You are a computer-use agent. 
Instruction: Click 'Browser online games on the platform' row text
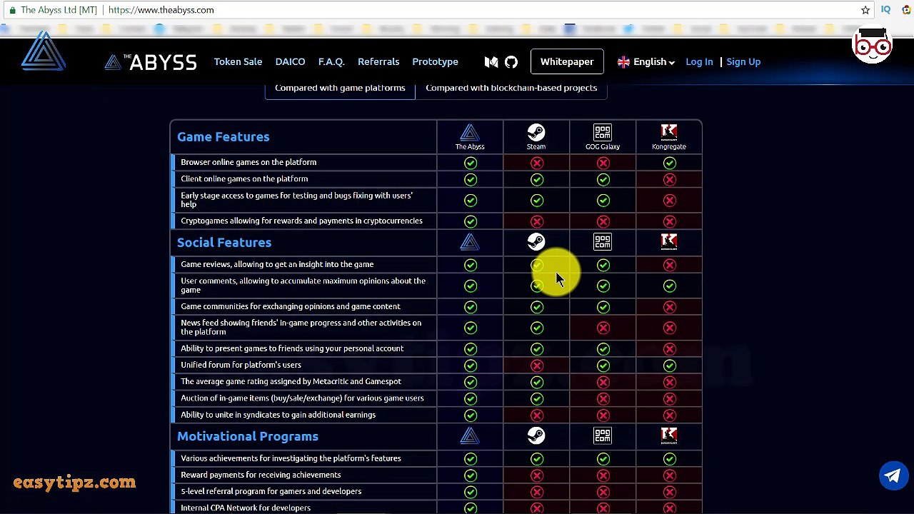(x=248, y=162)
